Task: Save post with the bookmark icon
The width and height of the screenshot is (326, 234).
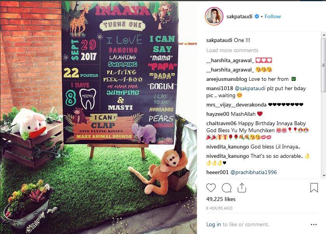Action: click(314, 188)
